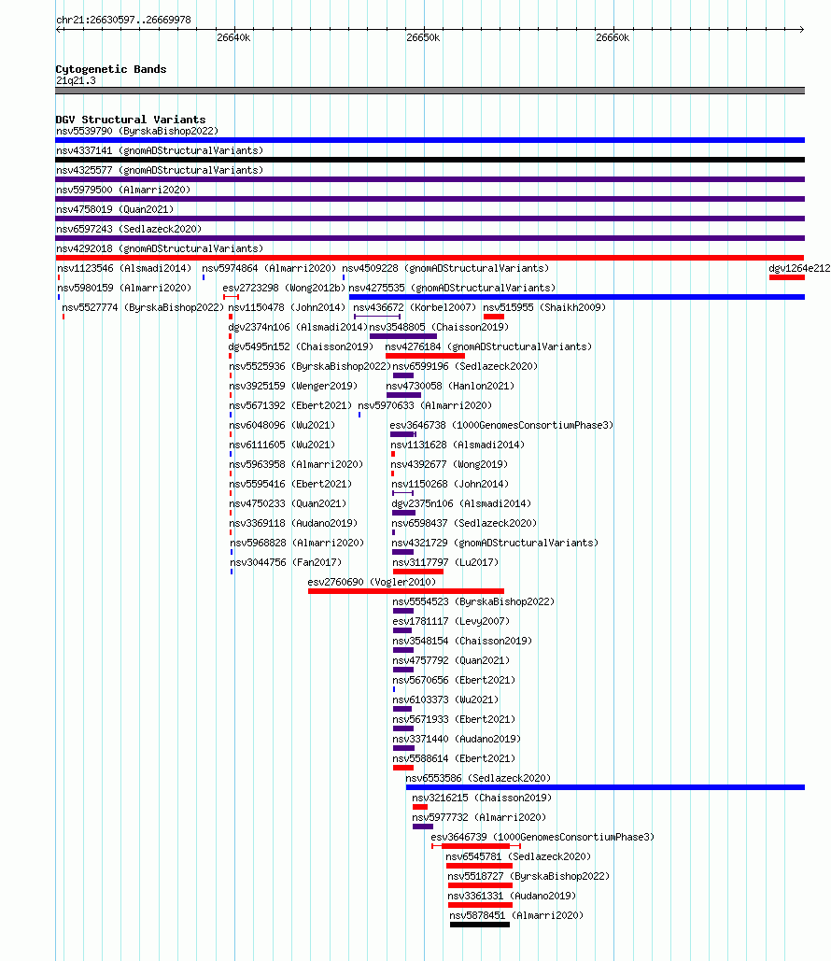Select nsv6111605 (Wu2021) label

pyautogui.click(x=282, y=445)
